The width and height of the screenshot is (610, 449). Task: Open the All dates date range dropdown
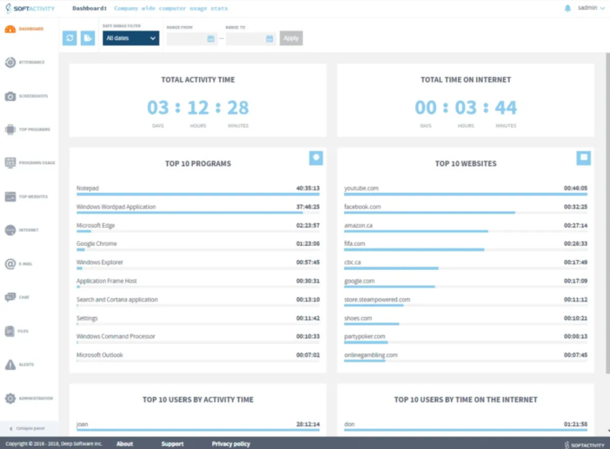[130, 38]
